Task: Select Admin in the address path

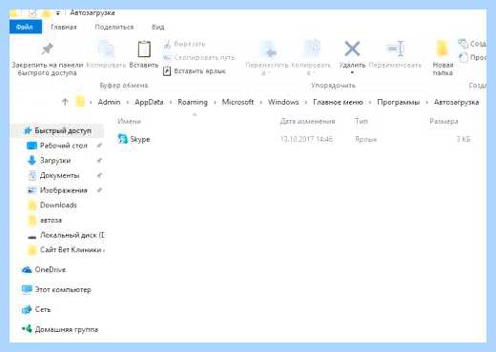Action: (109, 102)
